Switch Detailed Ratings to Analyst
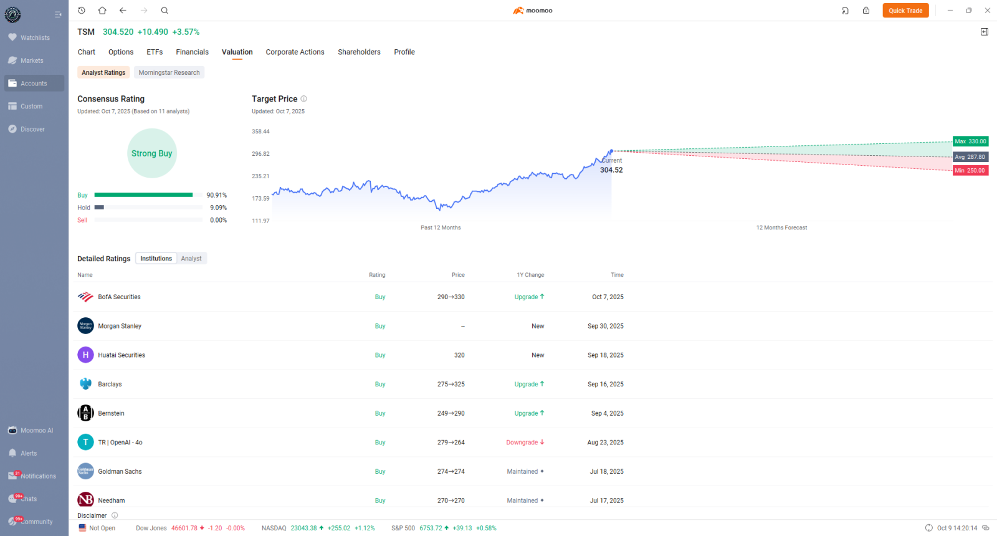 click(191, 259)
